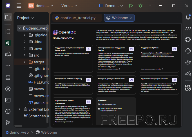Screen dimensions: 192x137
Task: Run the Demo configuration with the green play button
Action: [x=131, y=6]
